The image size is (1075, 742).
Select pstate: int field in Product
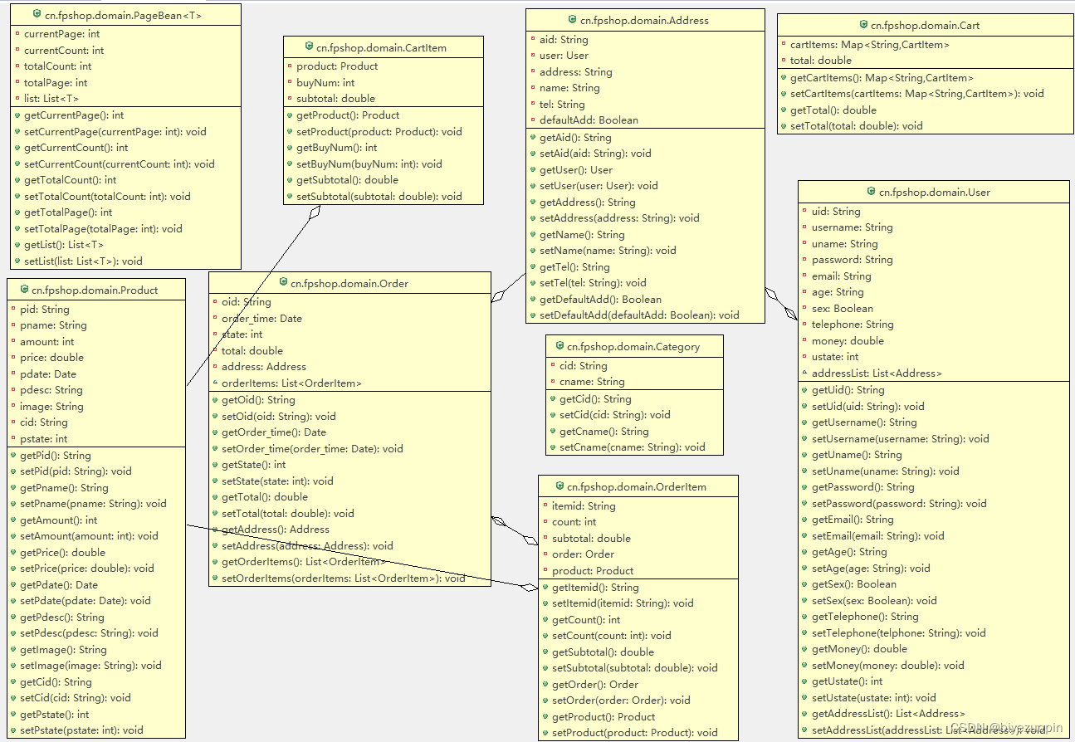44,438
